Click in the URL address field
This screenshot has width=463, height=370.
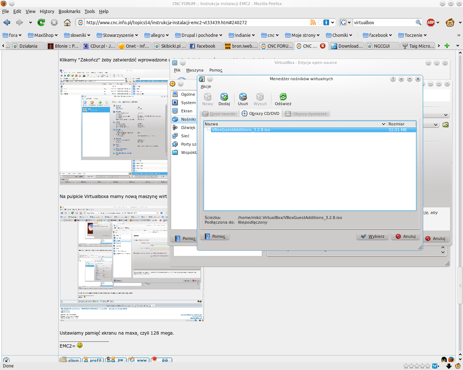tap(197, 22)
